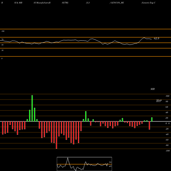The height and width of the screenshot is (171, 171).
Task: Click the 'SI & MR' header text
Action: [x=18, y=3]
